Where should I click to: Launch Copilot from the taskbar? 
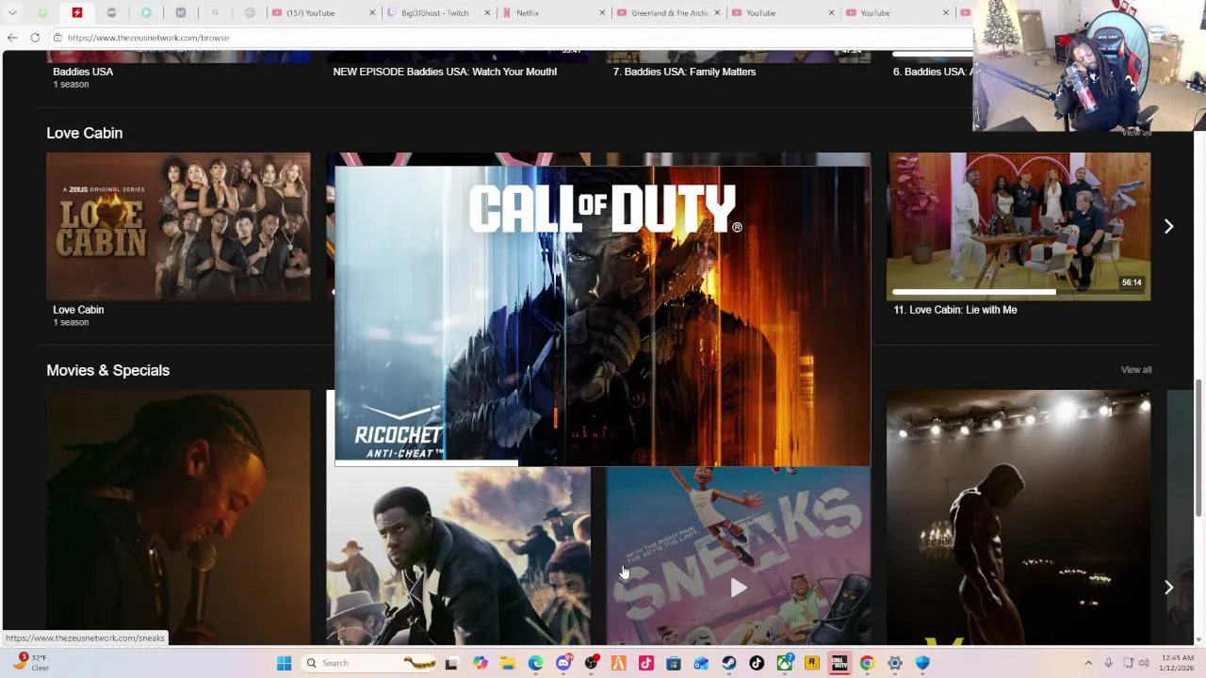[x=481, y=663]
